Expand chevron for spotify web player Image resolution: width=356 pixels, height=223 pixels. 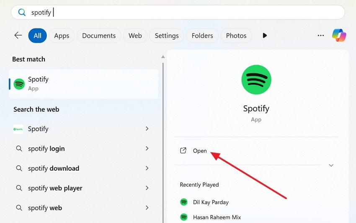(147, 188)
